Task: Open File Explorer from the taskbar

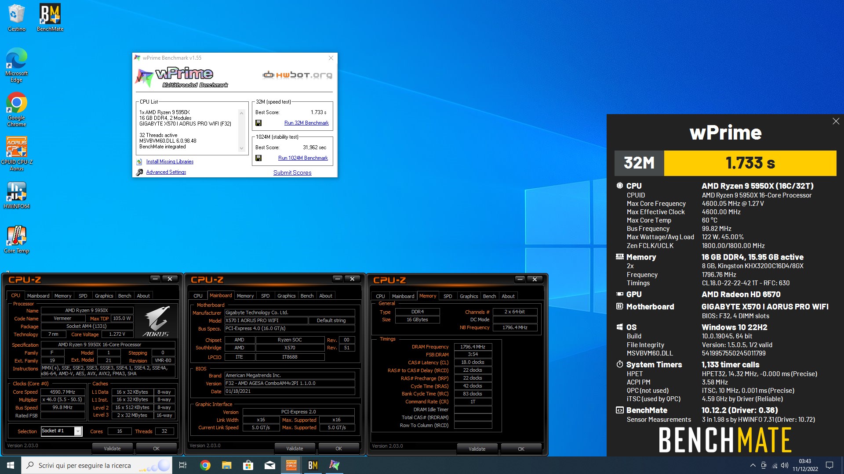Action: [226, 465]
